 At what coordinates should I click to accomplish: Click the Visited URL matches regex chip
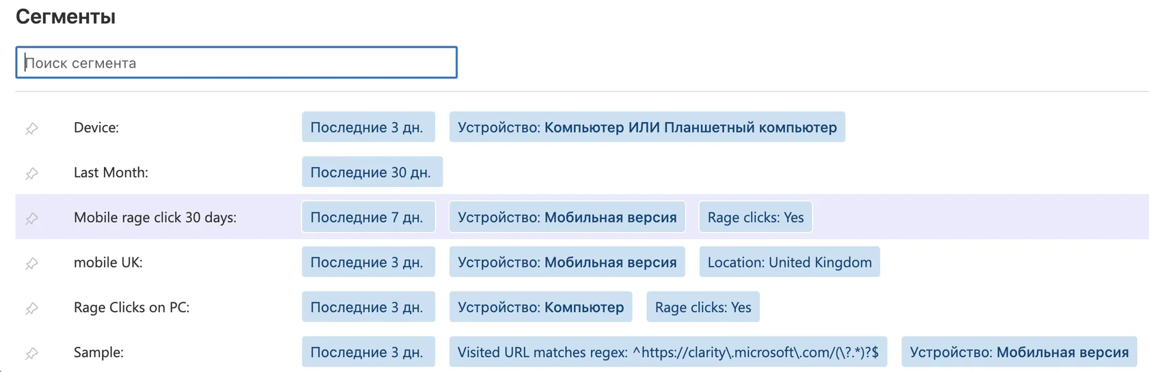[668, 352]
